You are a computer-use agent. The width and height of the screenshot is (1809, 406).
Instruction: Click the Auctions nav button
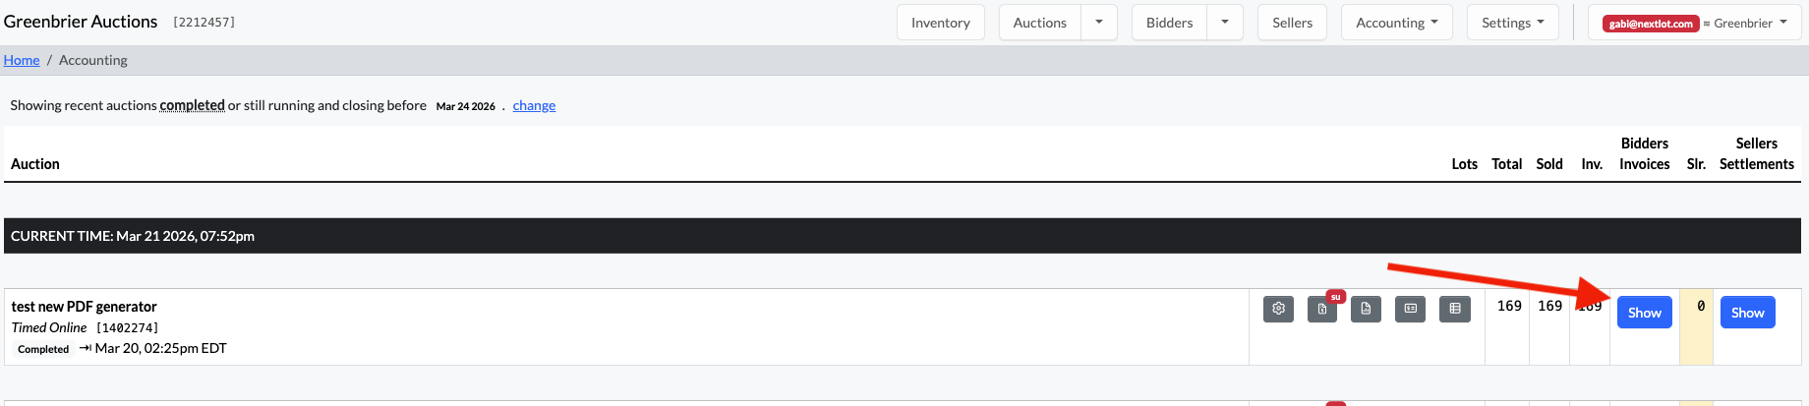pyautogui.click(x=1040, y=23)
